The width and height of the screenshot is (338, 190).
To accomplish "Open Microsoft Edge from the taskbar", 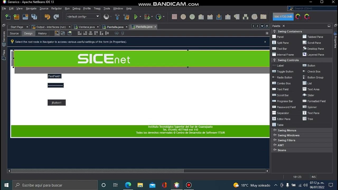I will pos(128,185).
